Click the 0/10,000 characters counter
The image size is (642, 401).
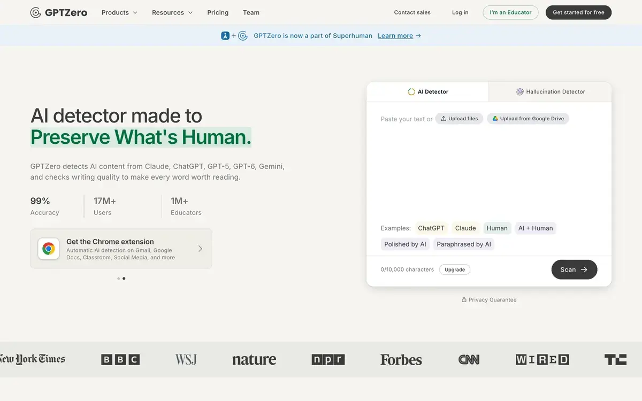point(407,269)
